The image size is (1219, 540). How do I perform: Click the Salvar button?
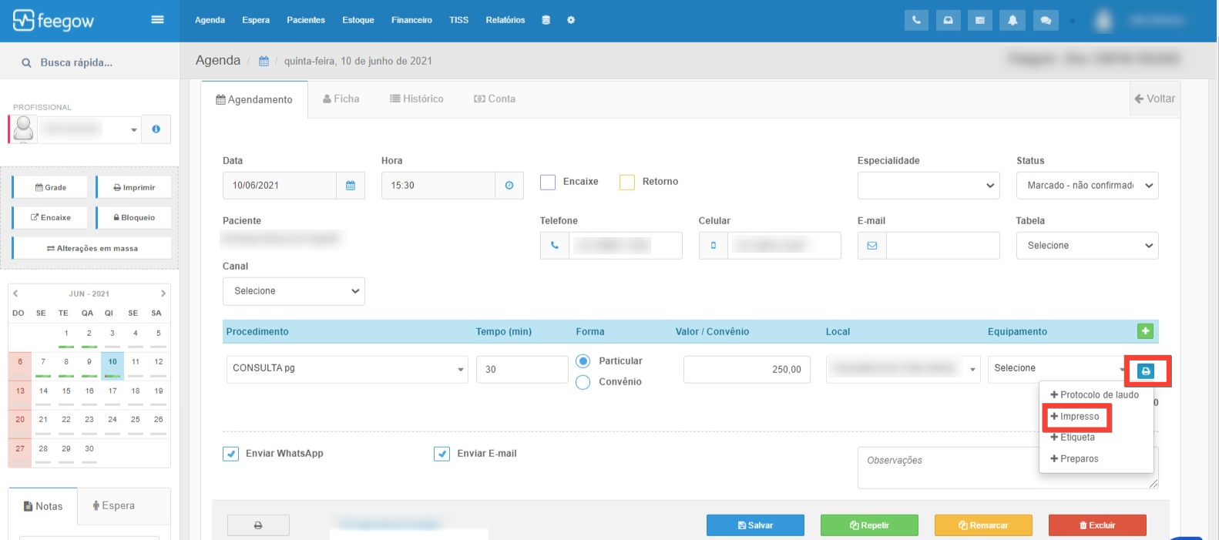pyautogui.click(x=755, y=525)
